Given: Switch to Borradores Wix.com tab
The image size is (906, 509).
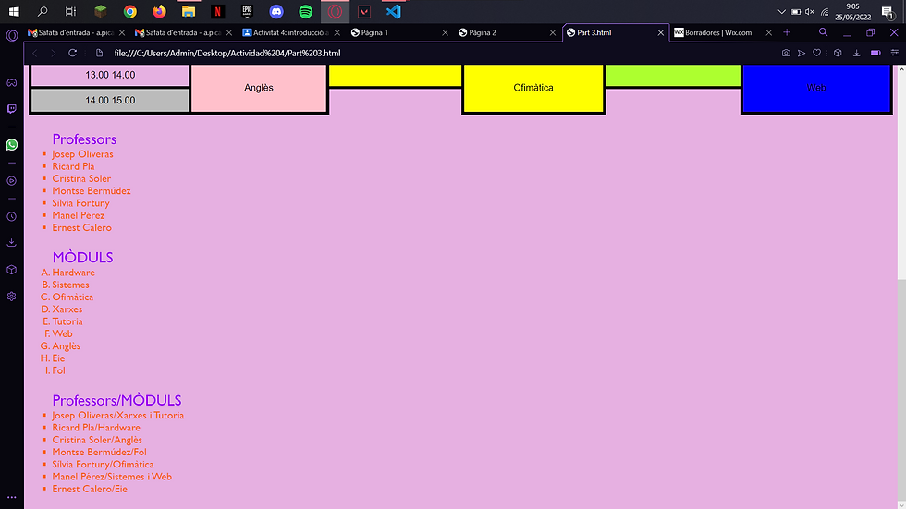Looking at the screenshot, I should (x=722, y=33).
